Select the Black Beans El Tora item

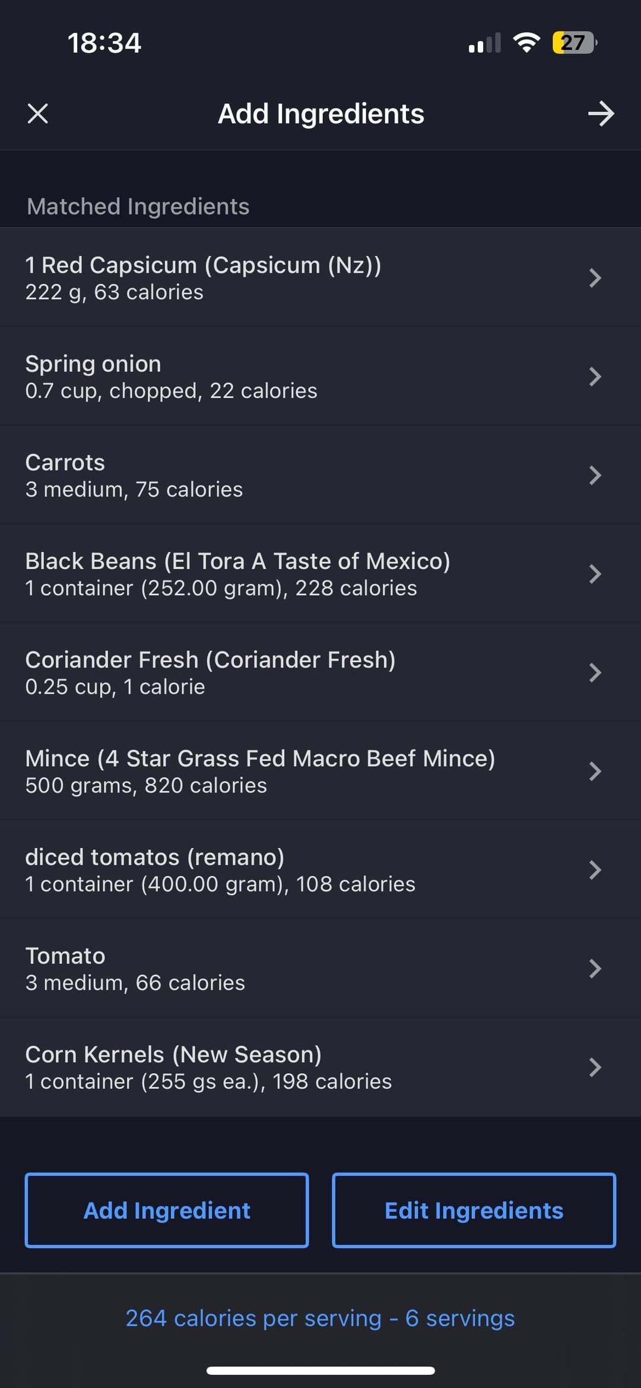point(237,561)
